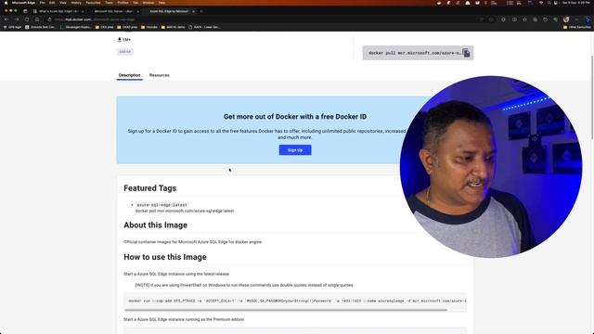Click the 'How to use this Image' heading
The width and height of the screenshot is (594, 334).
[165, 257]
